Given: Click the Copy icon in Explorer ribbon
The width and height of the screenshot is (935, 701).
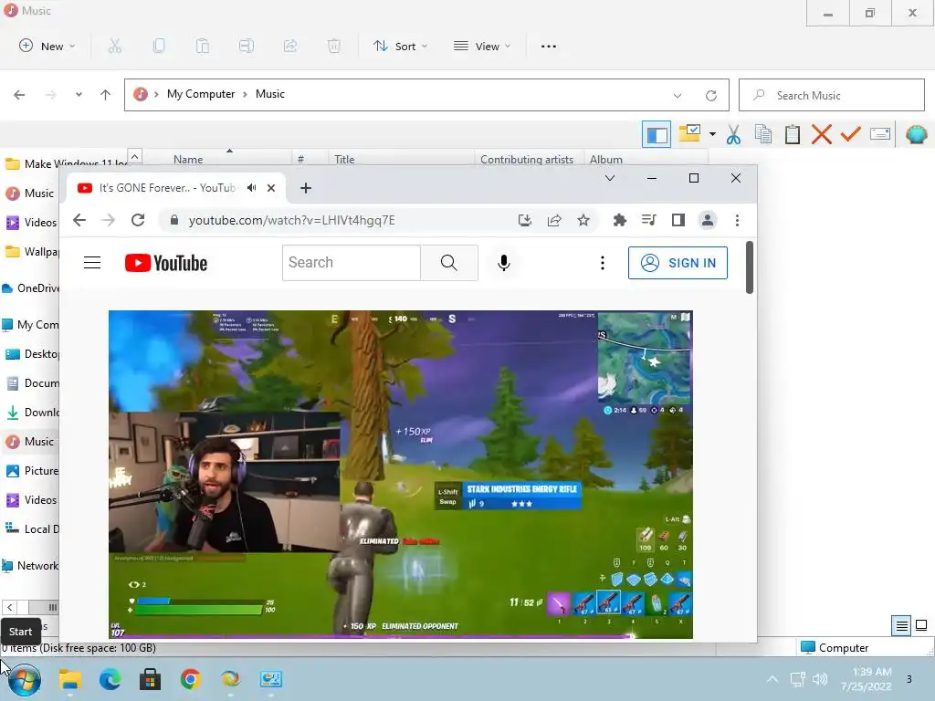Looking at the screenshot, I should [159, 46].
